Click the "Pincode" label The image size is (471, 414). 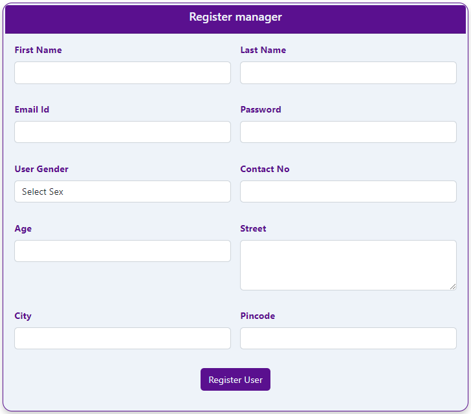click(x=257, y=316)
